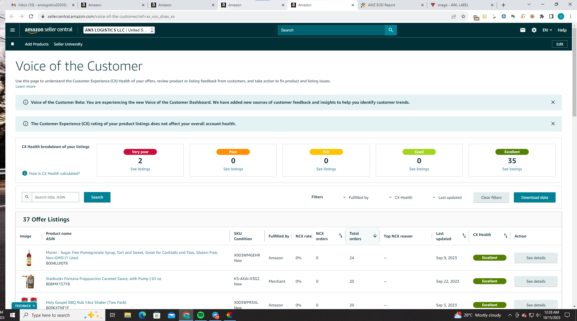Viewport: 577px width, 321px height.
Task: Click the teal Search button for listings
Action: click(x=97, y=197)
